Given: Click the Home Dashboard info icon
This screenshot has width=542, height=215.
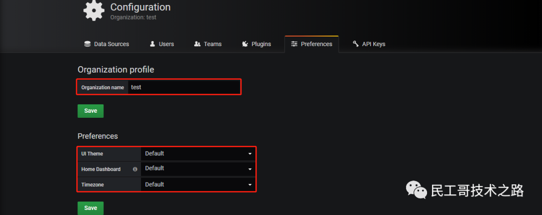Looking at the screenshot, I should pyautogui.click(x=135, y=169).
